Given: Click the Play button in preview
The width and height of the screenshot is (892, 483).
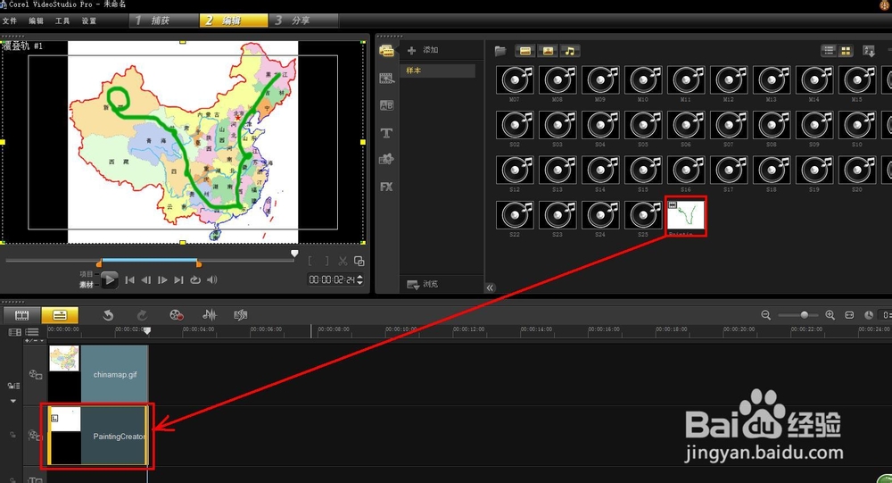Looking at the screenshot, I should pyautogui.click(x=109, y=279).
